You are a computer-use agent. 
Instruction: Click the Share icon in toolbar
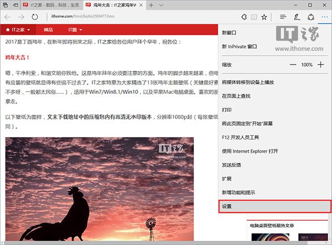[x=311, y=17]
